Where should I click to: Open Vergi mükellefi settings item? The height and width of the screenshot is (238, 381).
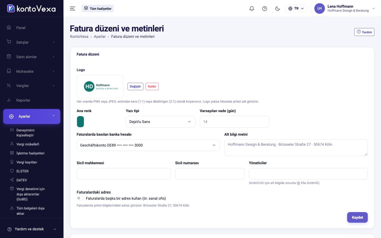coord(28,144)
